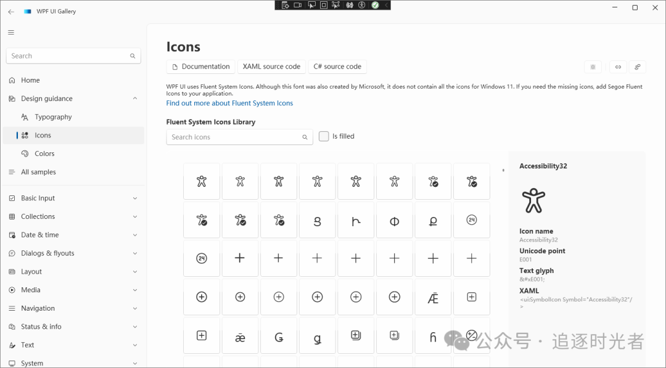
Task: Toggle layout adorners square icon in debug toolbar
Action: click(x=324, y=5)
